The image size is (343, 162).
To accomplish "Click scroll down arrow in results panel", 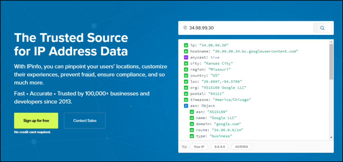I will click(x=331, y=137).
